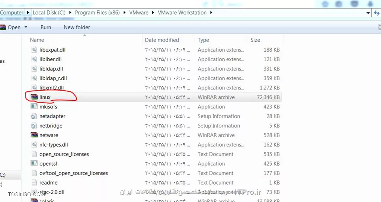
Task: Expand the arrow after Computer in breadcrumb
Action: coord(28,12)
